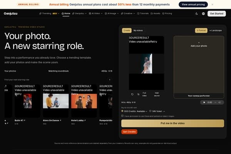
Task: Click the Trending nav item icon
Action: 40,13
